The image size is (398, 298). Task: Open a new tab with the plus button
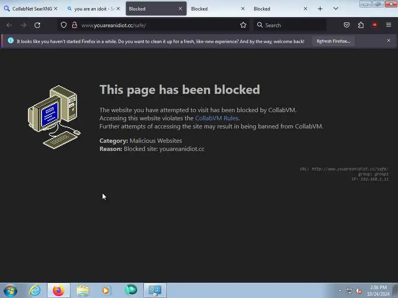[x=320, y=9]
